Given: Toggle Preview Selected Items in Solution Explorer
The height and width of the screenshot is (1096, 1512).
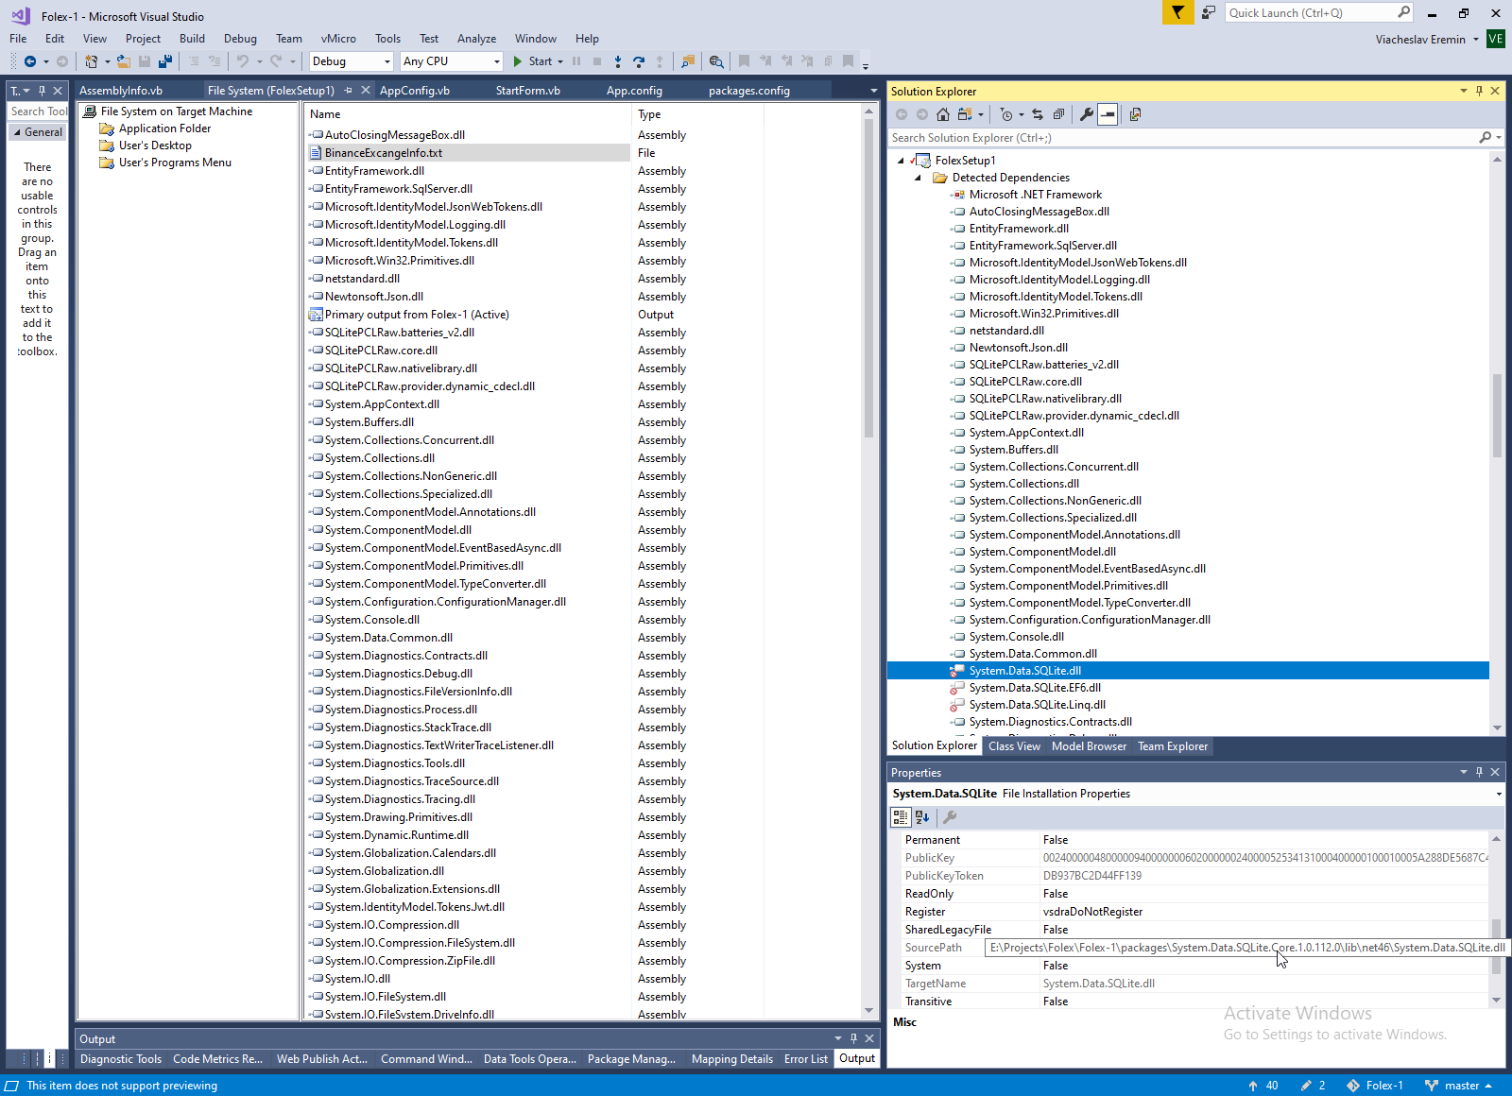Looking at the screenshot, I should (1108, 114).
